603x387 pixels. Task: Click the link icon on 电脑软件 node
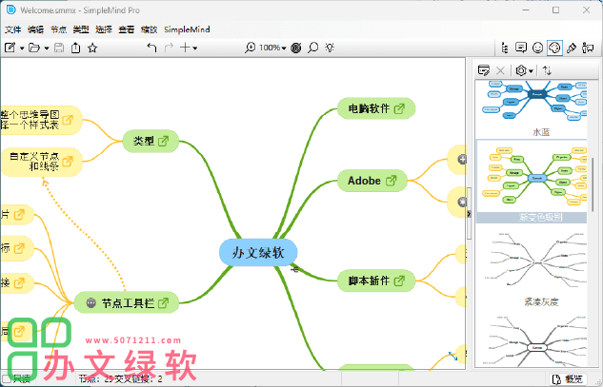point(399,108)
